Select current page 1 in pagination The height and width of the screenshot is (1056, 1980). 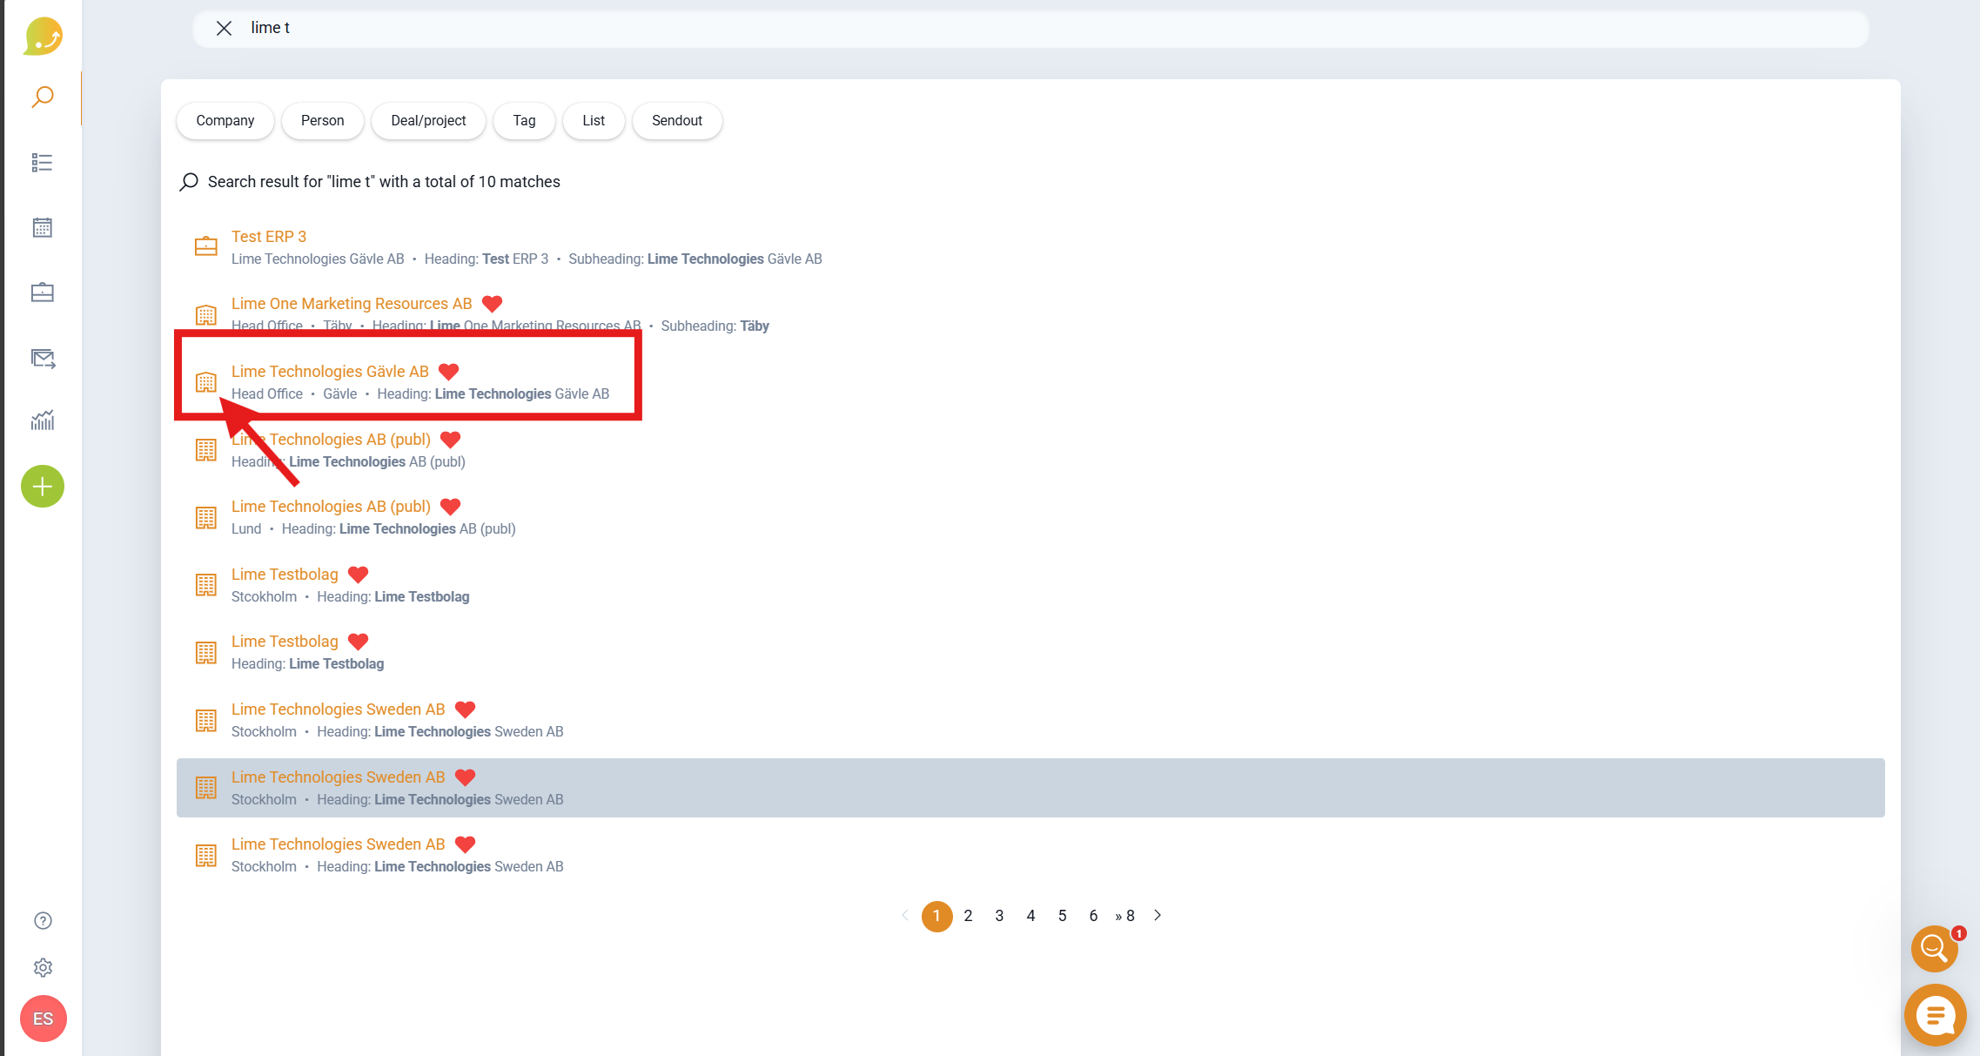936,916
